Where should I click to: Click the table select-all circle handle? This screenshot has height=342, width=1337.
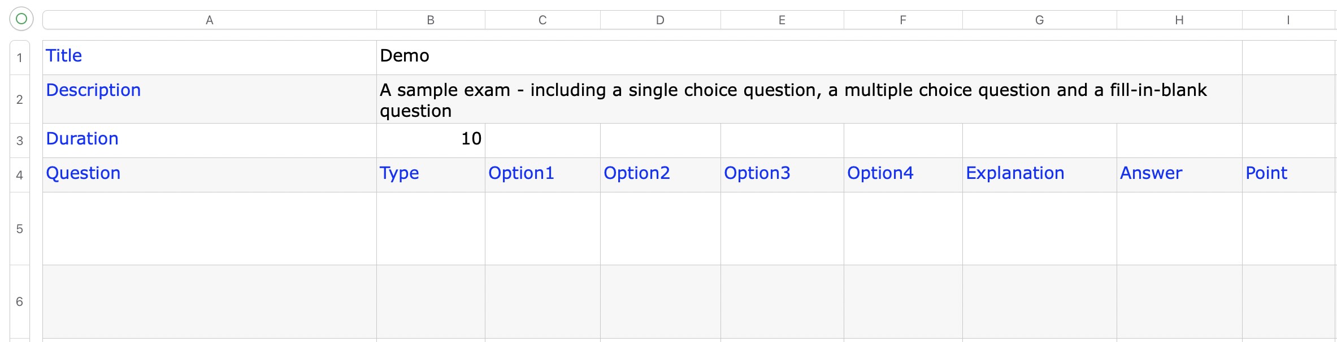coord(21,19)
